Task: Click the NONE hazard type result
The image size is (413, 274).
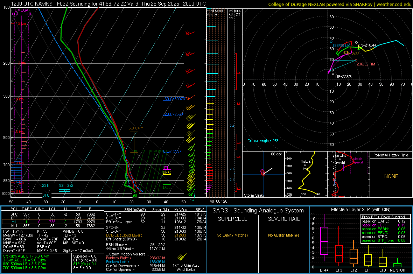Action: [x=391, y=176]
